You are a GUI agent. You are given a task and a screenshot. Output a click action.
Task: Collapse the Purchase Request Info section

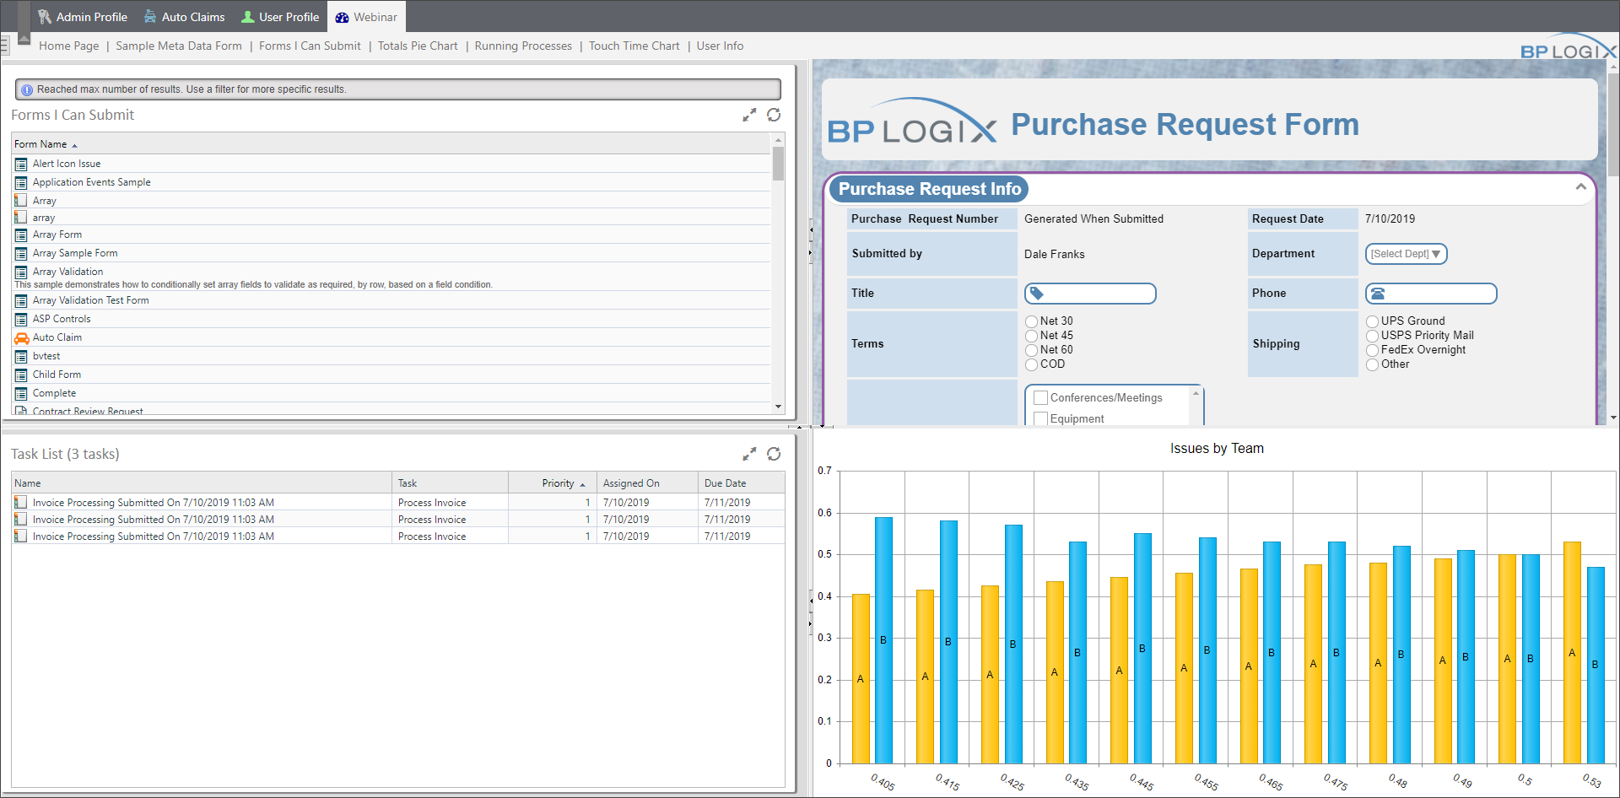tap(1580, 186)
